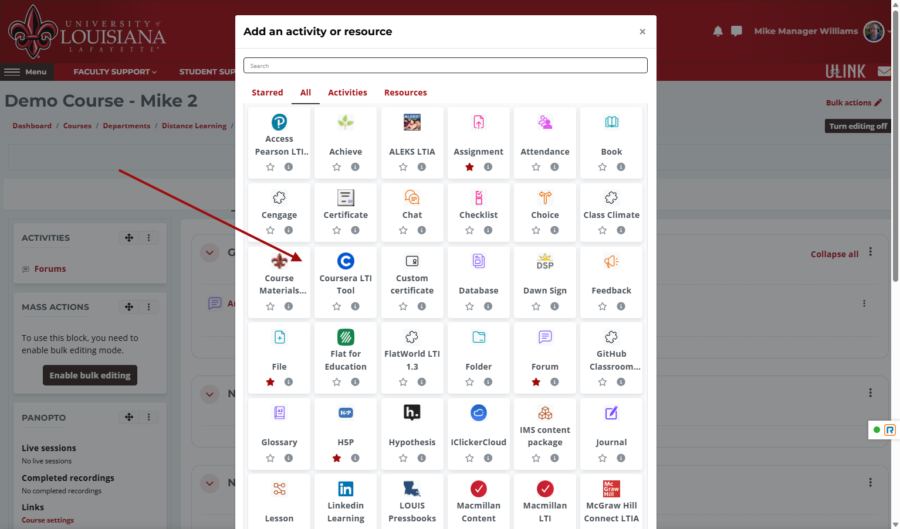The image size is (900, 529).
Task: Unstar the File resource
Action: (270, 382)
